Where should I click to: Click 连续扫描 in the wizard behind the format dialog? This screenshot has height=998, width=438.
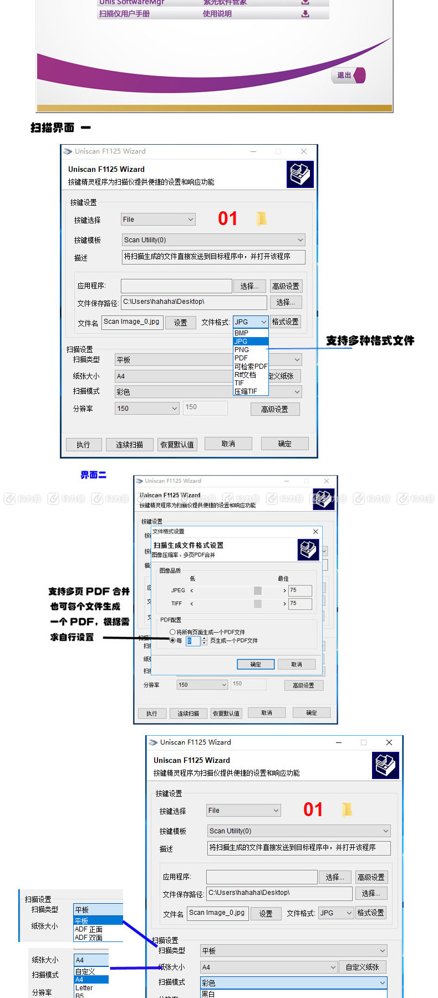click(189, 714)
